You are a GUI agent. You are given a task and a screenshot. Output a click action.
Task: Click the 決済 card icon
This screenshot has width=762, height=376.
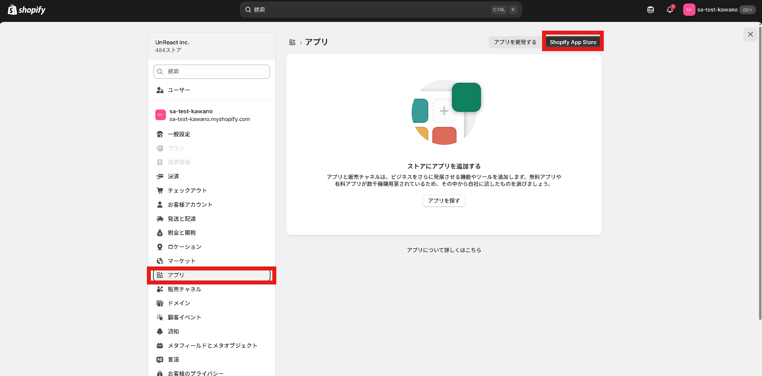click(160, 177)
